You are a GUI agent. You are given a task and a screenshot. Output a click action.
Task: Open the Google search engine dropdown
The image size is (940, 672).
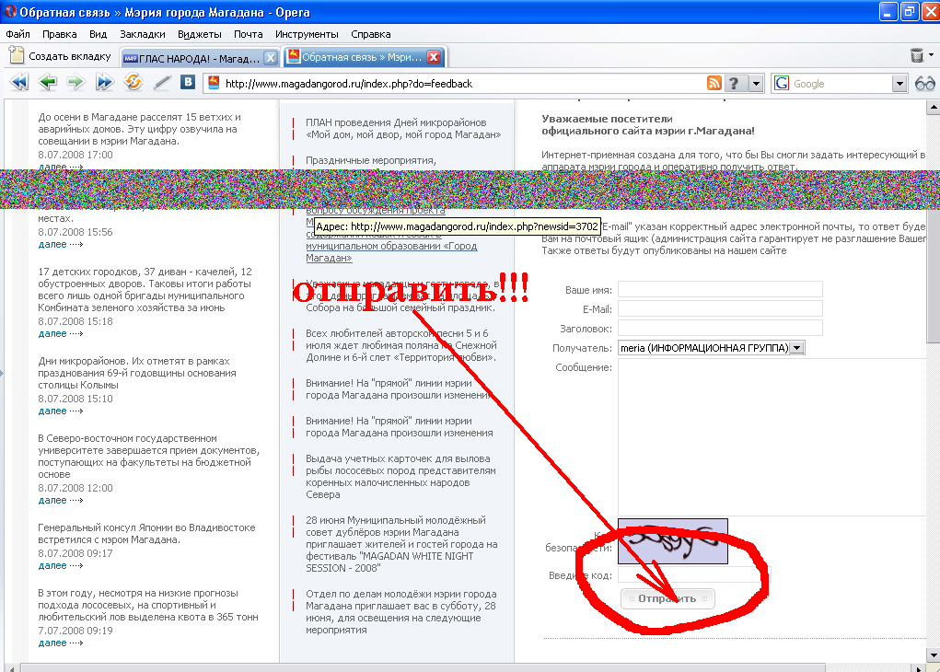click(x=899, y=84)
